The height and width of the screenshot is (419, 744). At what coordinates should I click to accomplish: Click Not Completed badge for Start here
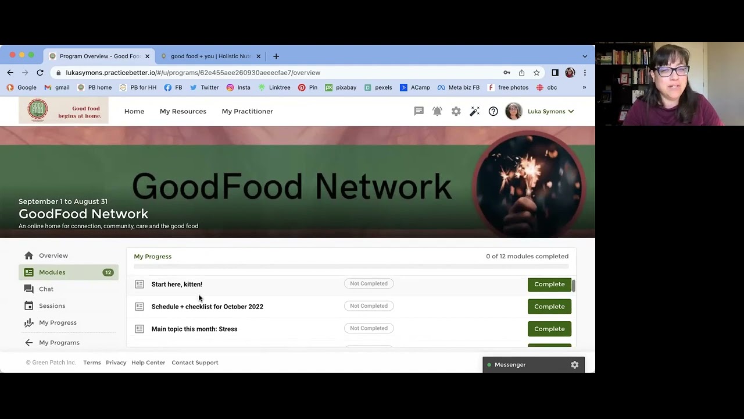tap(369, 283)
